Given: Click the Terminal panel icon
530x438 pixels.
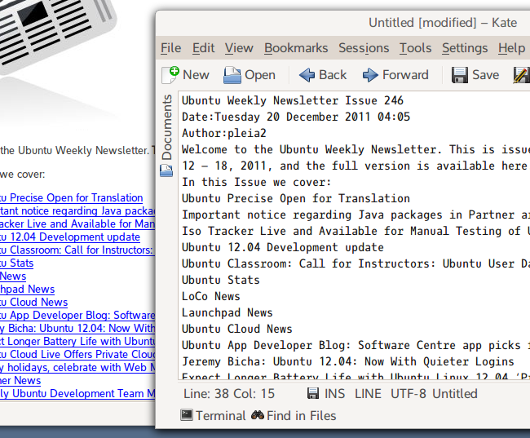Looking at the screenshot, I should (187, 415).
